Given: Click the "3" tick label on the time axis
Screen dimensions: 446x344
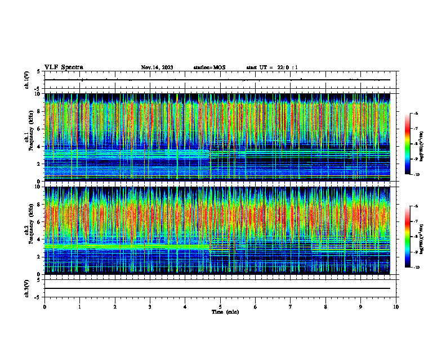Looking at the screenshot, I should [150, 307].
